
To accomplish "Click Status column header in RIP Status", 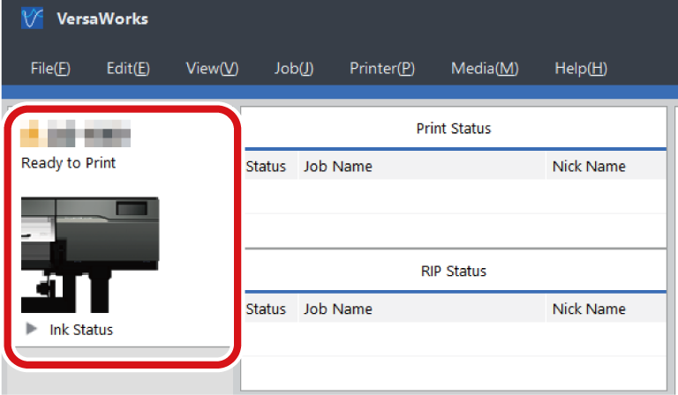I will point(271,309).
